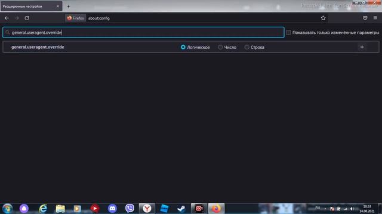The height and width of the screenshot is (214, 382).
Task: Close the Расширенные настройки tab
Action: click(58, 7)
